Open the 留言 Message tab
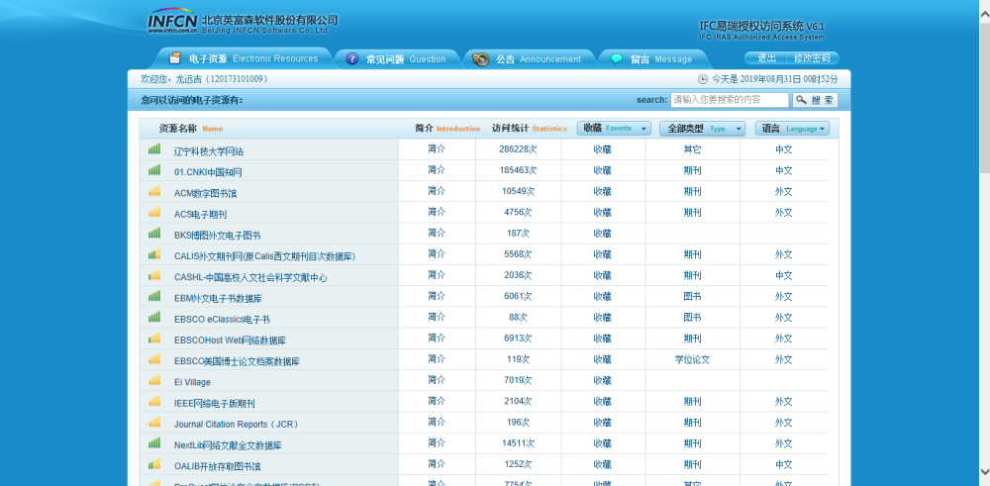990x486 pixels. coord(653,59)
